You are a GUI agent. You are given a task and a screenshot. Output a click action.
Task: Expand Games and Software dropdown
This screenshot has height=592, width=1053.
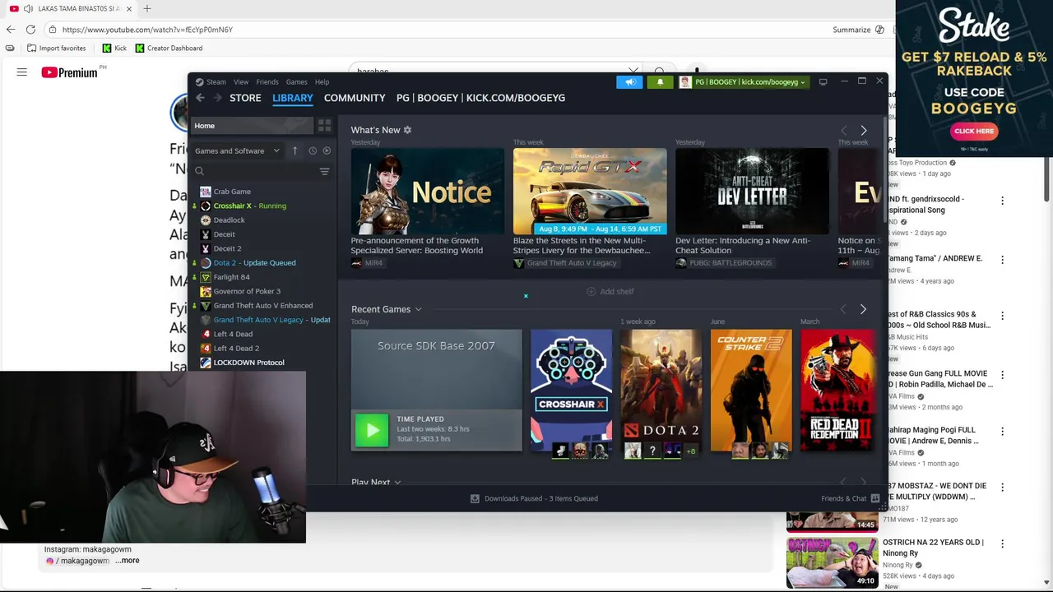[x=237, y=150]
